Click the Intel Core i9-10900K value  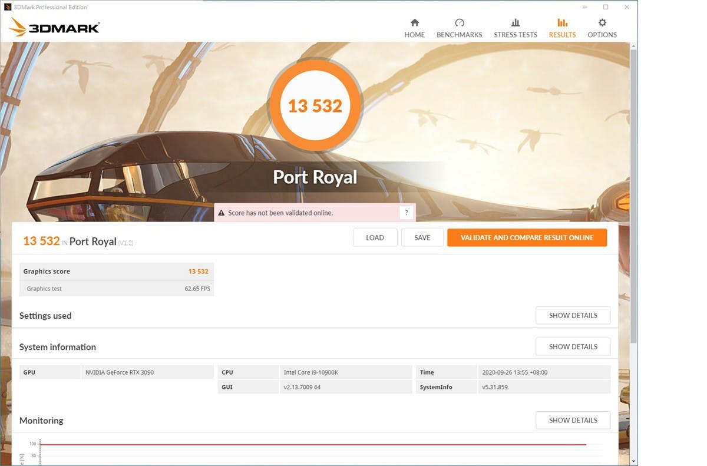point(310,372)
